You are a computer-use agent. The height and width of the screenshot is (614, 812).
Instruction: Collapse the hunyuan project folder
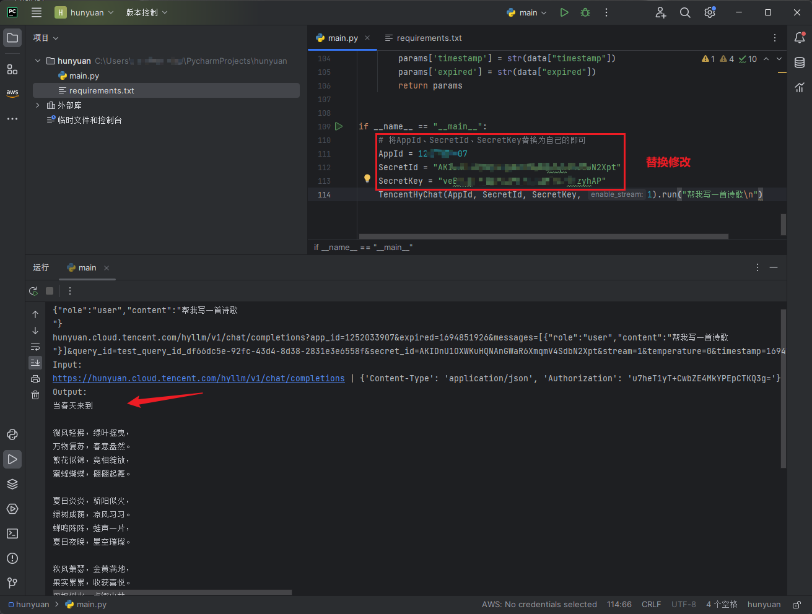38,61
